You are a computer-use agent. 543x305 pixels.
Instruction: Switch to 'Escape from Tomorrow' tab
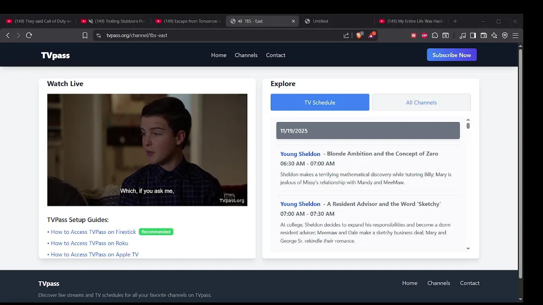(x=188, y=21)
